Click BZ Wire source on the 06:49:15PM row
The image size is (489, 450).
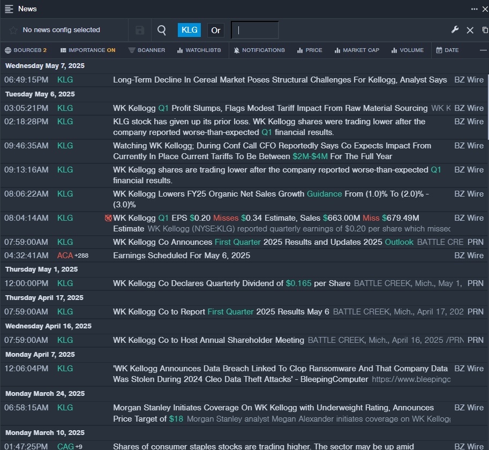[469, 80]
